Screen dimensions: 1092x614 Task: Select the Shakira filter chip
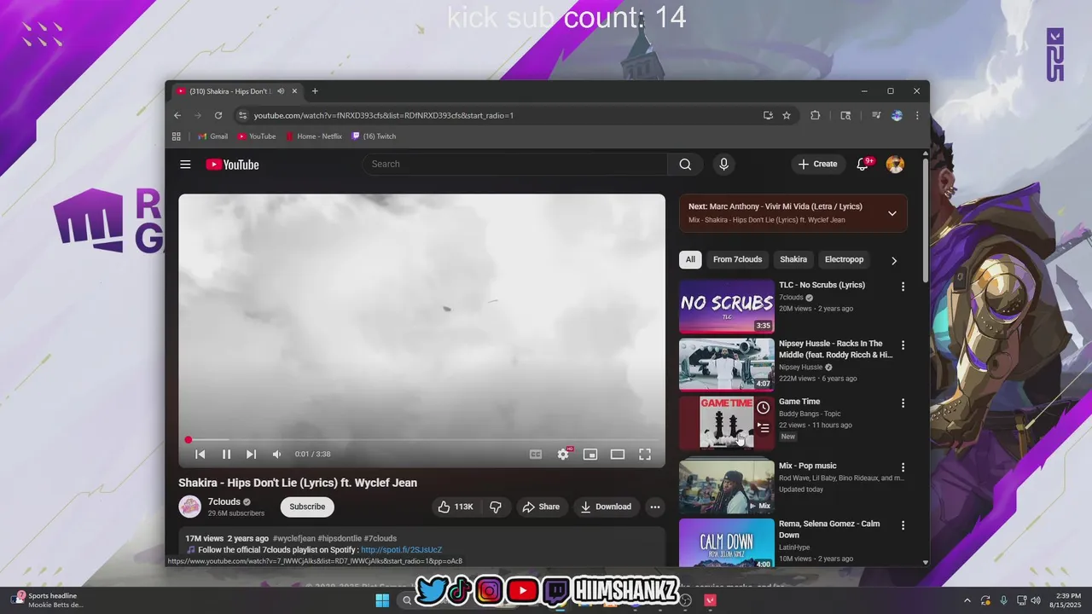point(793,259)
